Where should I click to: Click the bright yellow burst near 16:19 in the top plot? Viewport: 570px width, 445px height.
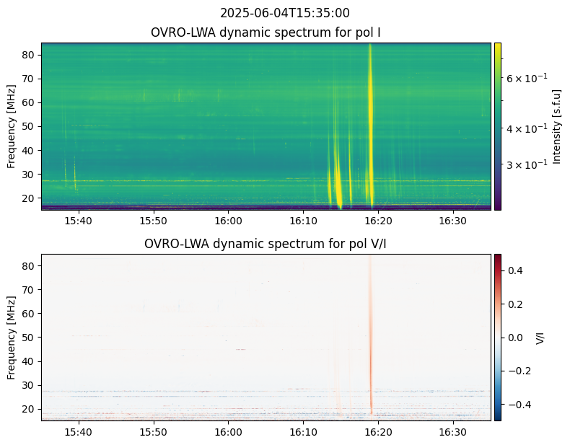pyautogui.click(x=371, y=108)
